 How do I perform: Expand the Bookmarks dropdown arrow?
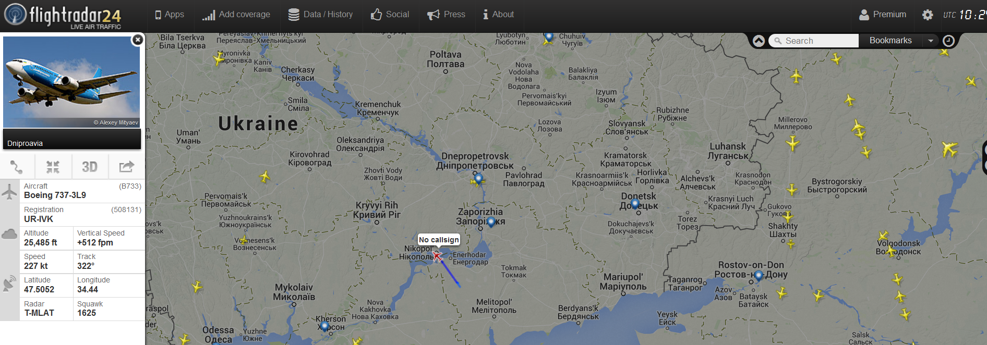(x=931, y=41)
